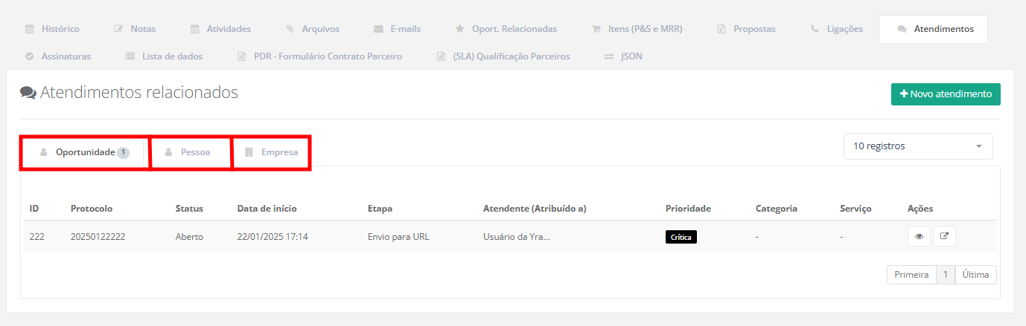Screen dimensions: 1026x326
Task: Go to the Arquivos tab
Action: 312,29
